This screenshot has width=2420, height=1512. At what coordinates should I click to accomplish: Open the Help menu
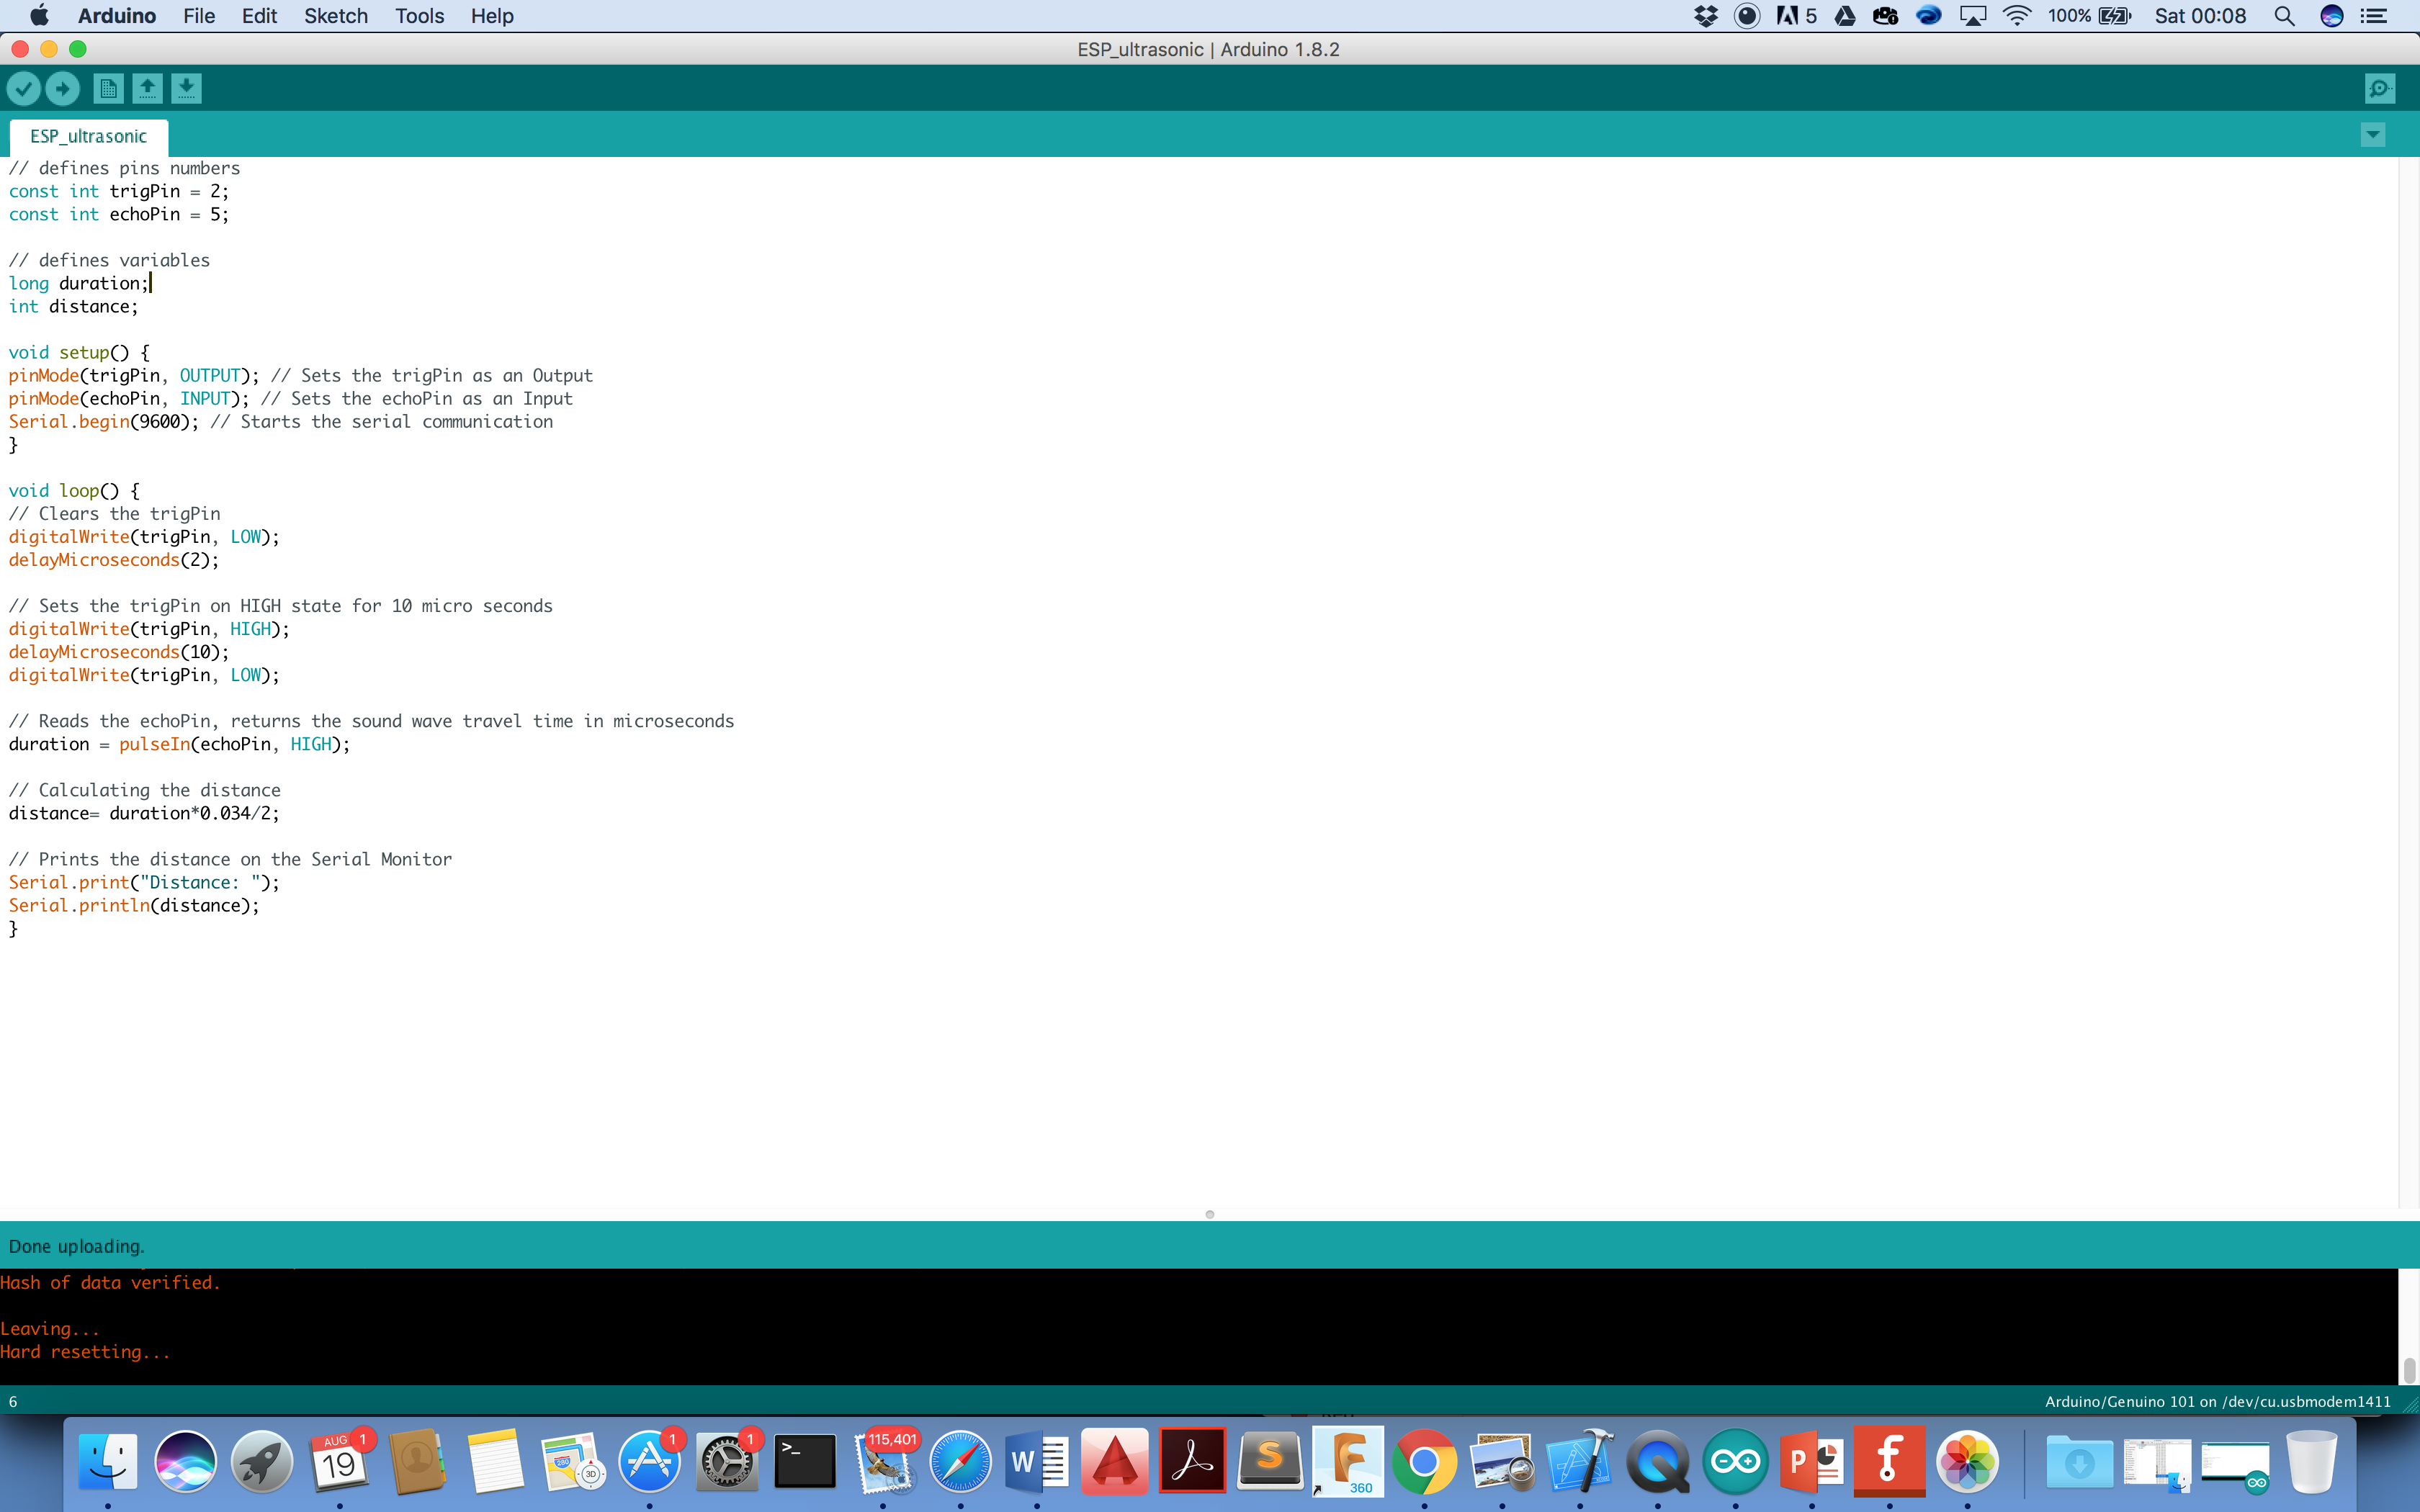[492, 16]
